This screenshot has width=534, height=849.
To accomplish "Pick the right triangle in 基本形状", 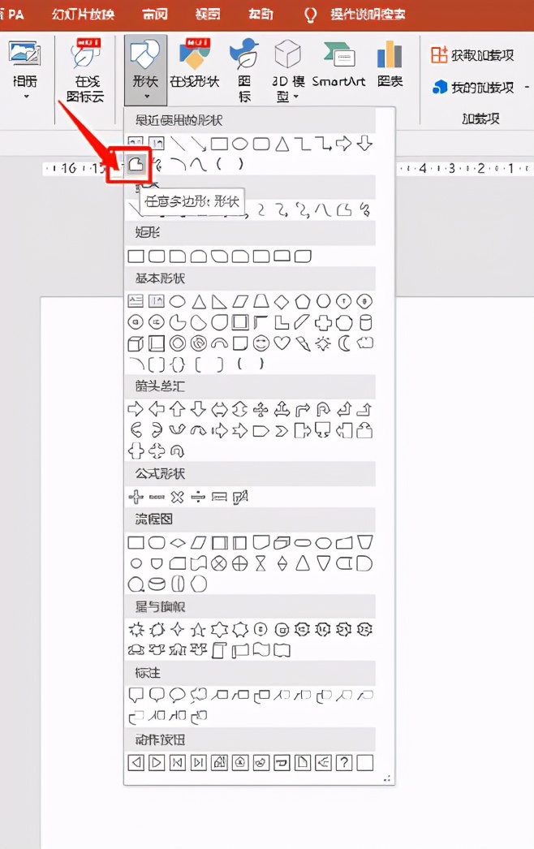I will click(219, 301).
